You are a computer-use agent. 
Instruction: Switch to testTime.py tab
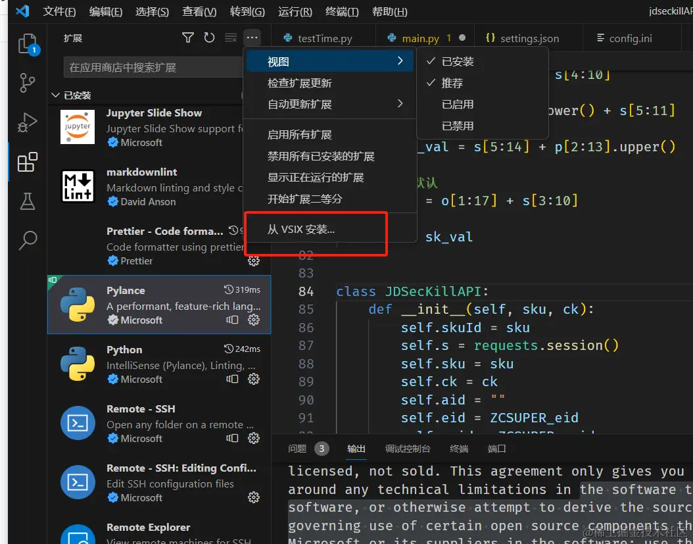(x=323, y=38)
